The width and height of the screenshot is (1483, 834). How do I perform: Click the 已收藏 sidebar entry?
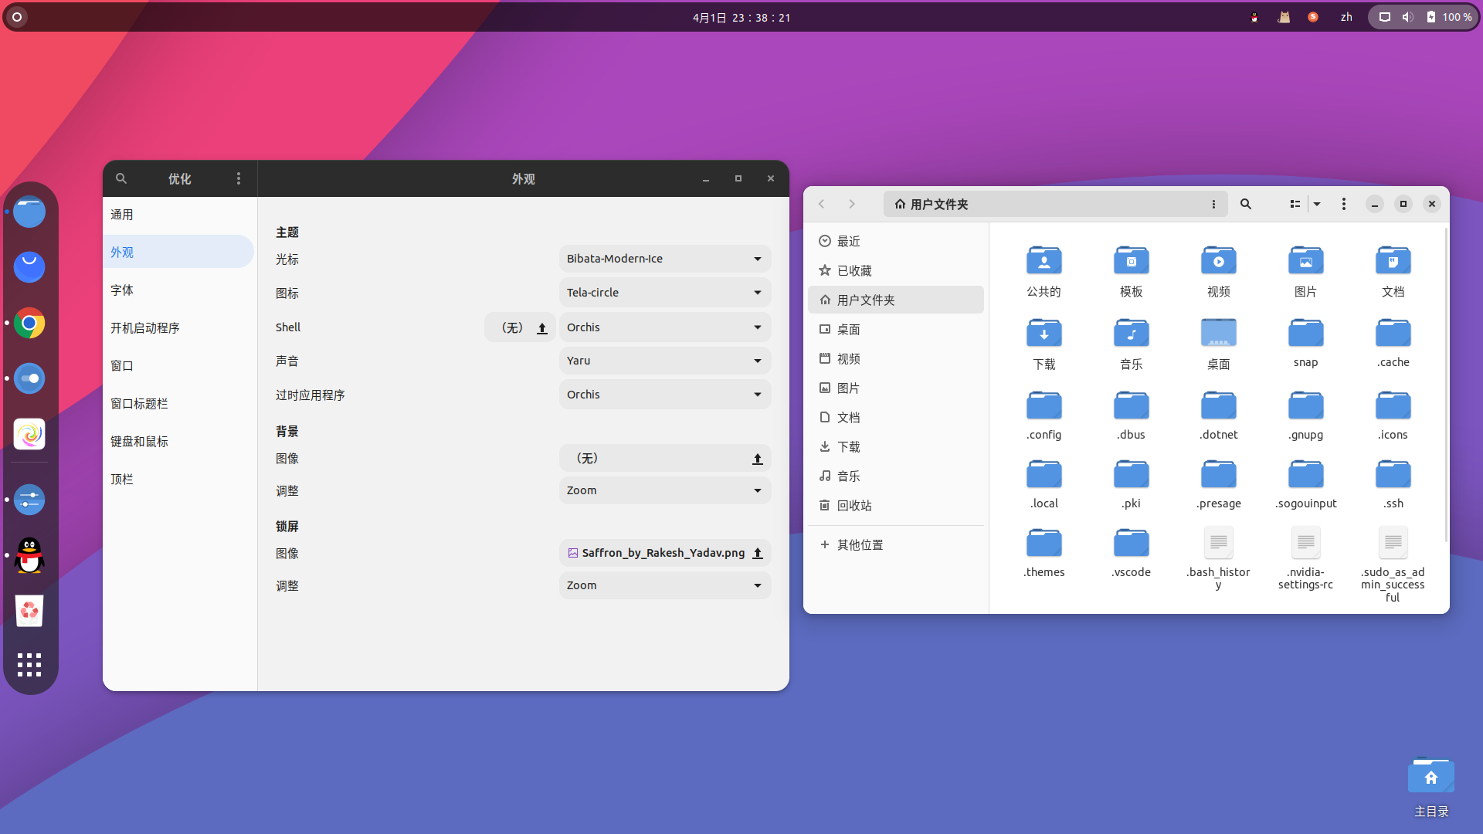coord(853,270)
